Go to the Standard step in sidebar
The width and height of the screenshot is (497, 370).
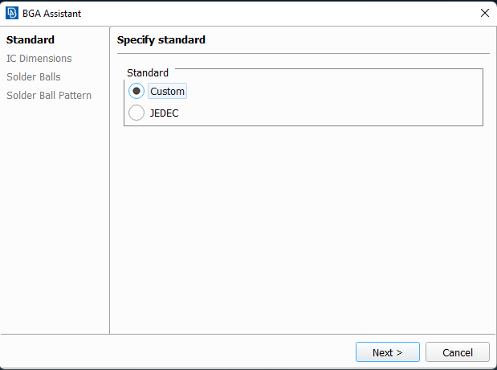[31, 40]
